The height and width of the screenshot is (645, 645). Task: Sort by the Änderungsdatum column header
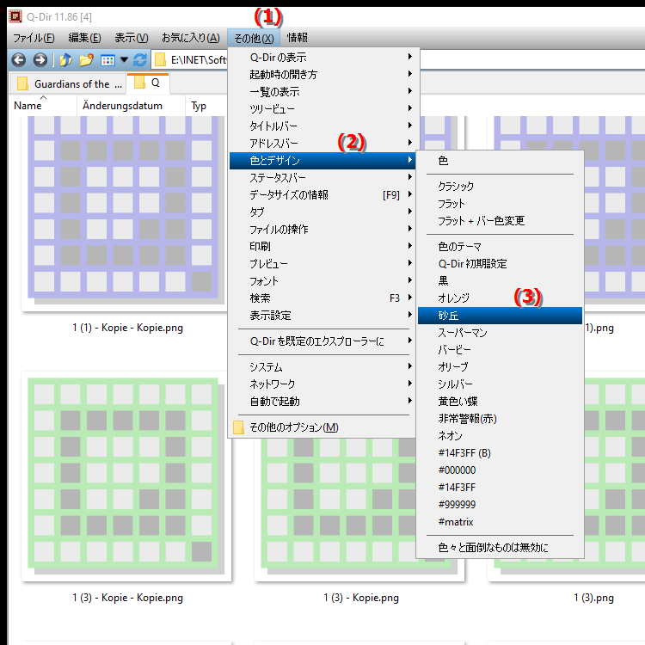(x=122, y=106)
